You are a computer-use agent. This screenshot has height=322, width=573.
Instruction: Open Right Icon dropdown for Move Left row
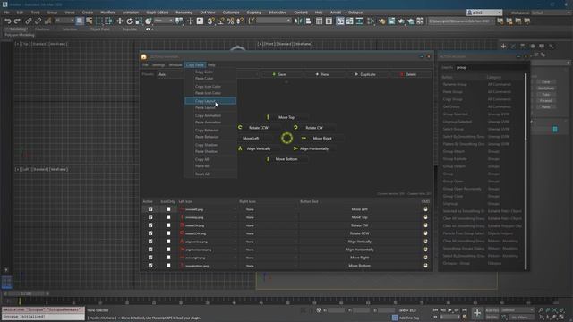[x=269, y=209]
